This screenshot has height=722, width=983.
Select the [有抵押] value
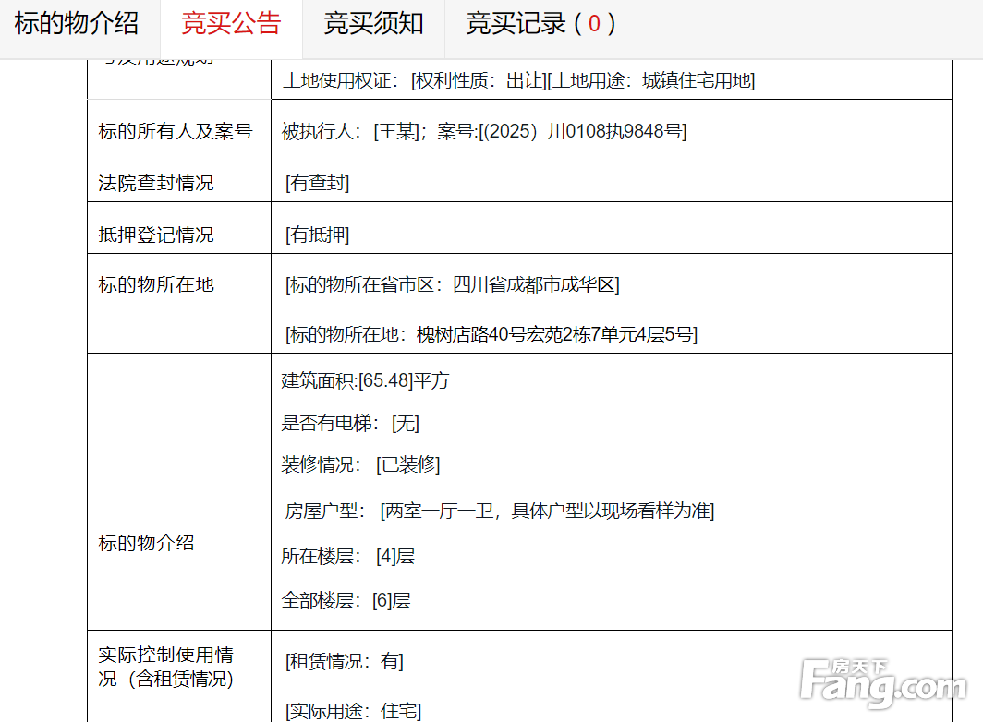click(317, 235)
